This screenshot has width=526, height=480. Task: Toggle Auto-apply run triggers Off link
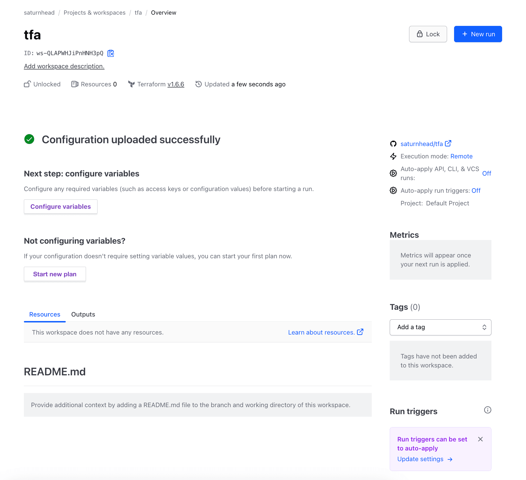tap(476, 190)
